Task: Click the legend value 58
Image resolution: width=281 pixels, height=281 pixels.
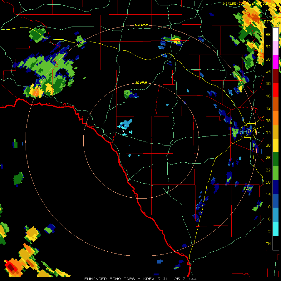Action: 268,59
